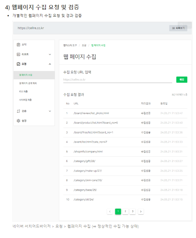Image resolution: width=196 pixels, height=238 pixels.
Task: Go to previous page with left arrow
Action: pyautogui.click(x=110, y=211)
